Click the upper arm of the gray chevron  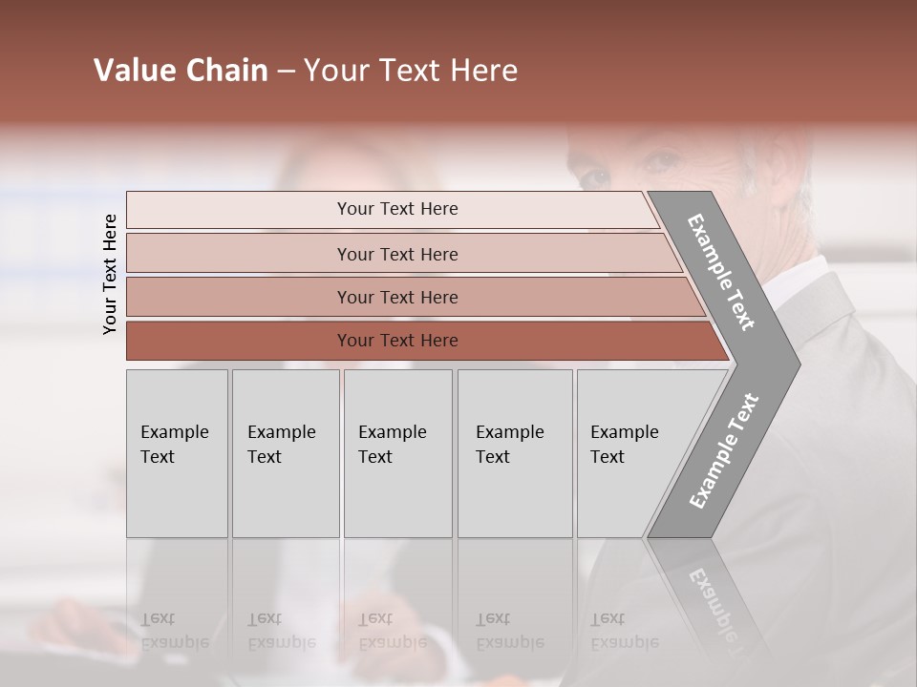point(723,272)
